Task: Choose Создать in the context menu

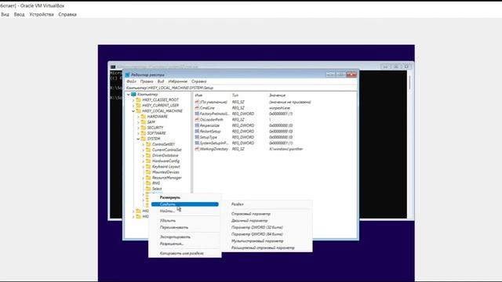Action: click(x=185, y=204)
